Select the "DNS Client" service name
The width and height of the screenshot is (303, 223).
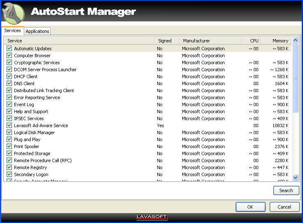pyautogui.click(x=24, y=84)
